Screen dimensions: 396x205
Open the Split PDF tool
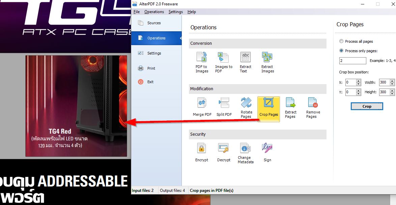224,107
